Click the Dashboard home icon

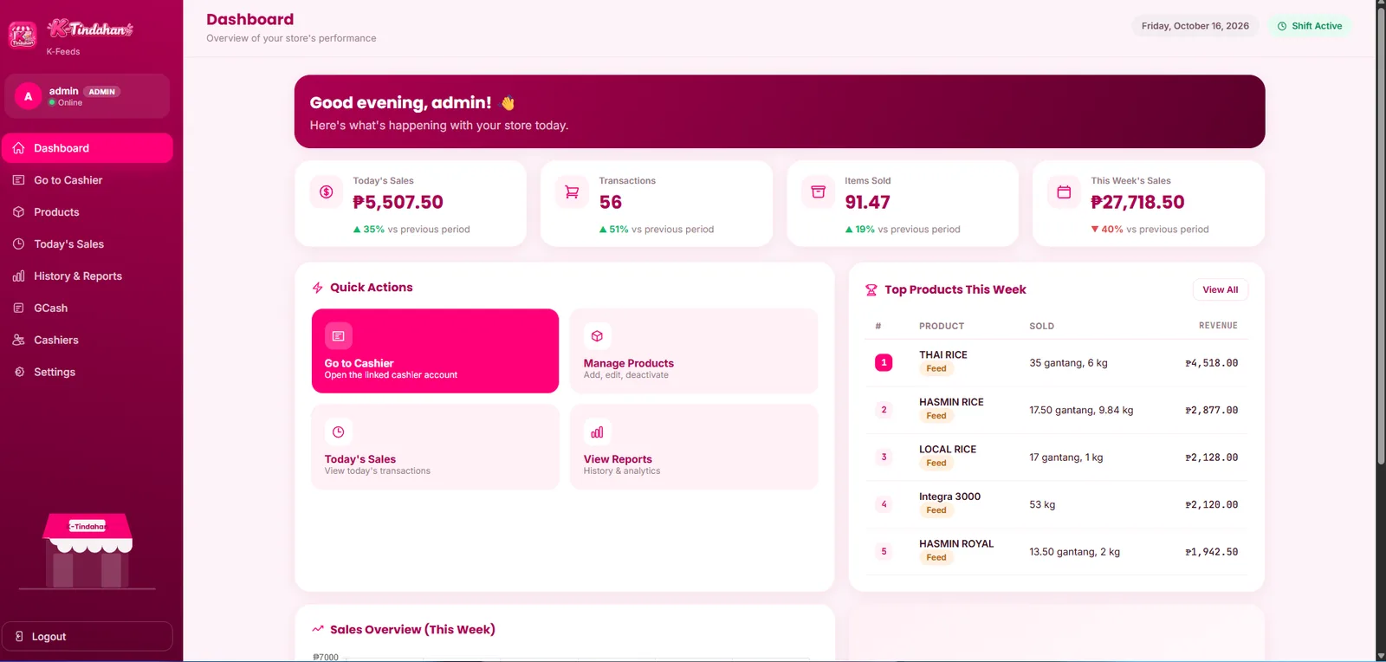pyautogui.click(x=18, y=148)
